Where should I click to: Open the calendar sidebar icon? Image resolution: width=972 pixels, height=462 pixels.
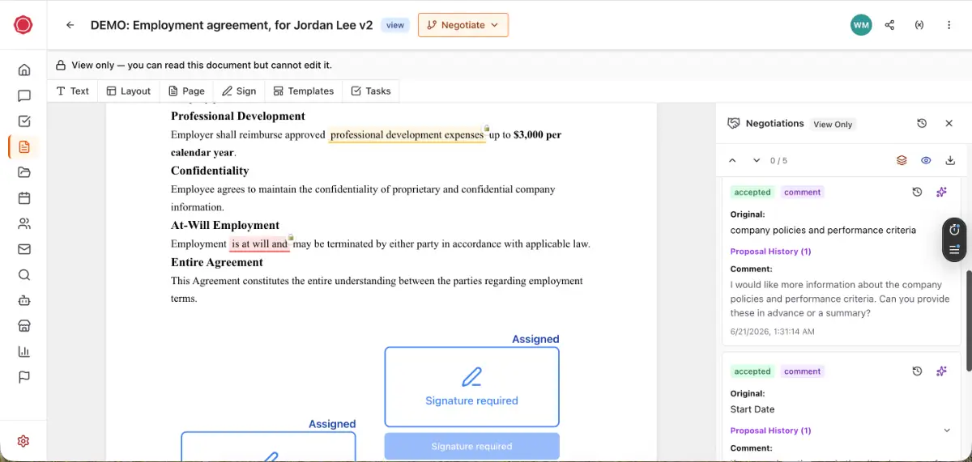24,198
